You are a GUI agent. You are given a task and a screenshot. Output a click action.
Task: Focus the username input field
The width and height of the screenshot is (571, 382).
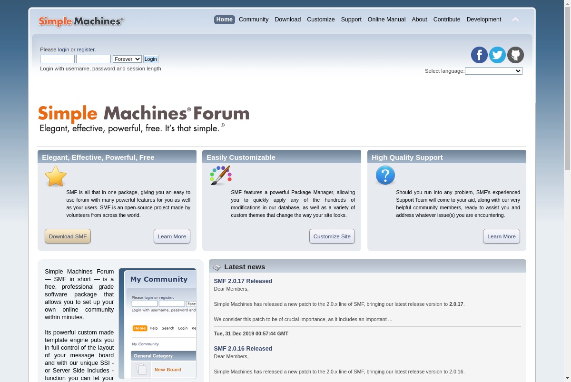[x=57, y=59]
